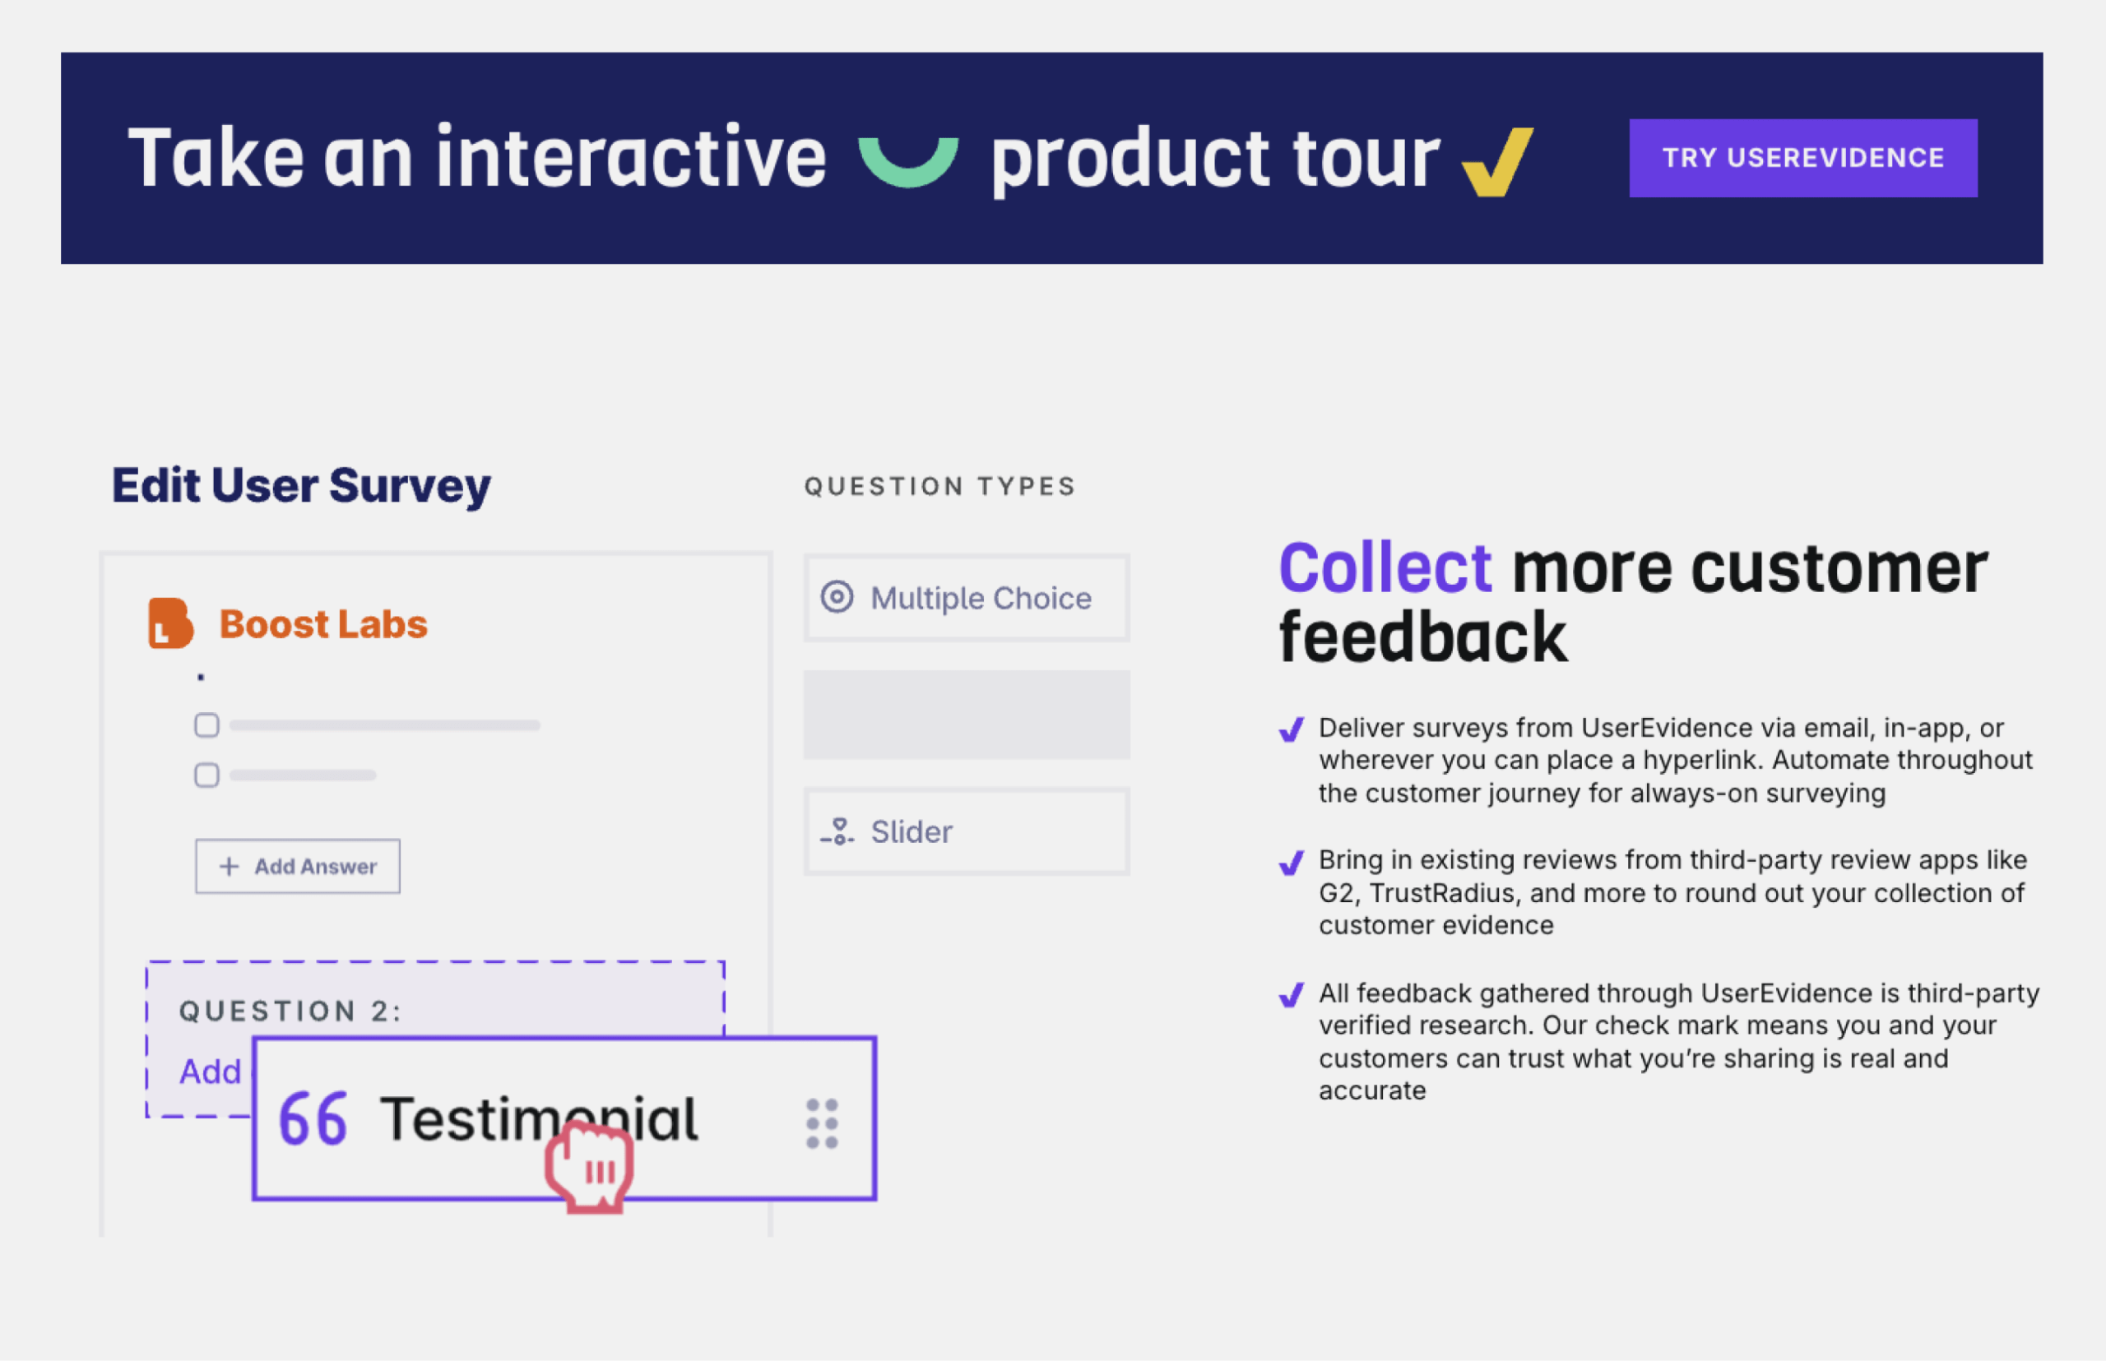Grab the six-dot drag handle on Testimonial
Screen dimensions: 2106x1361
(821, 1123)
